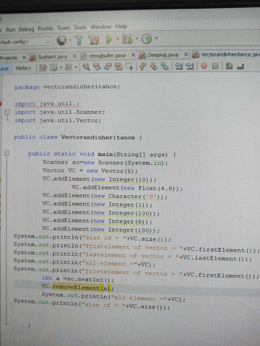Open dropdown arrow next to Run Project

(117, 40)
